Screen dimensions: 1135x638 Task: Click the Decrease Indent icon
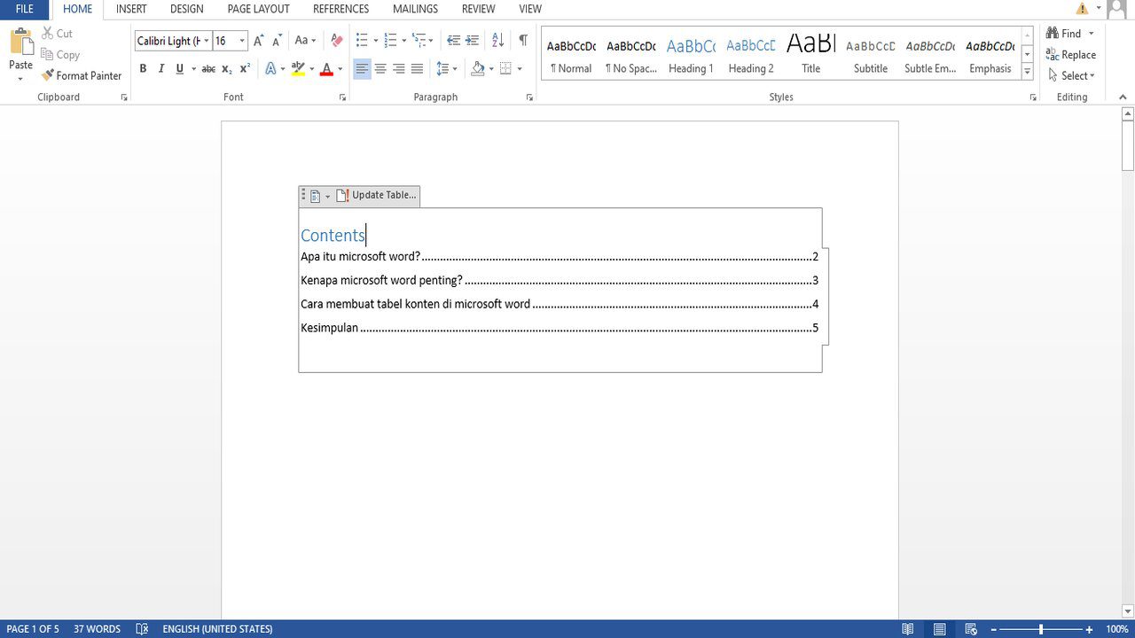click(453, 41)
